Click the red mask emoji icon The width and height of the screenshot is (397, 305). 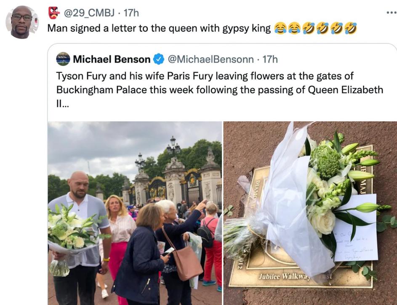pos(54,13)
